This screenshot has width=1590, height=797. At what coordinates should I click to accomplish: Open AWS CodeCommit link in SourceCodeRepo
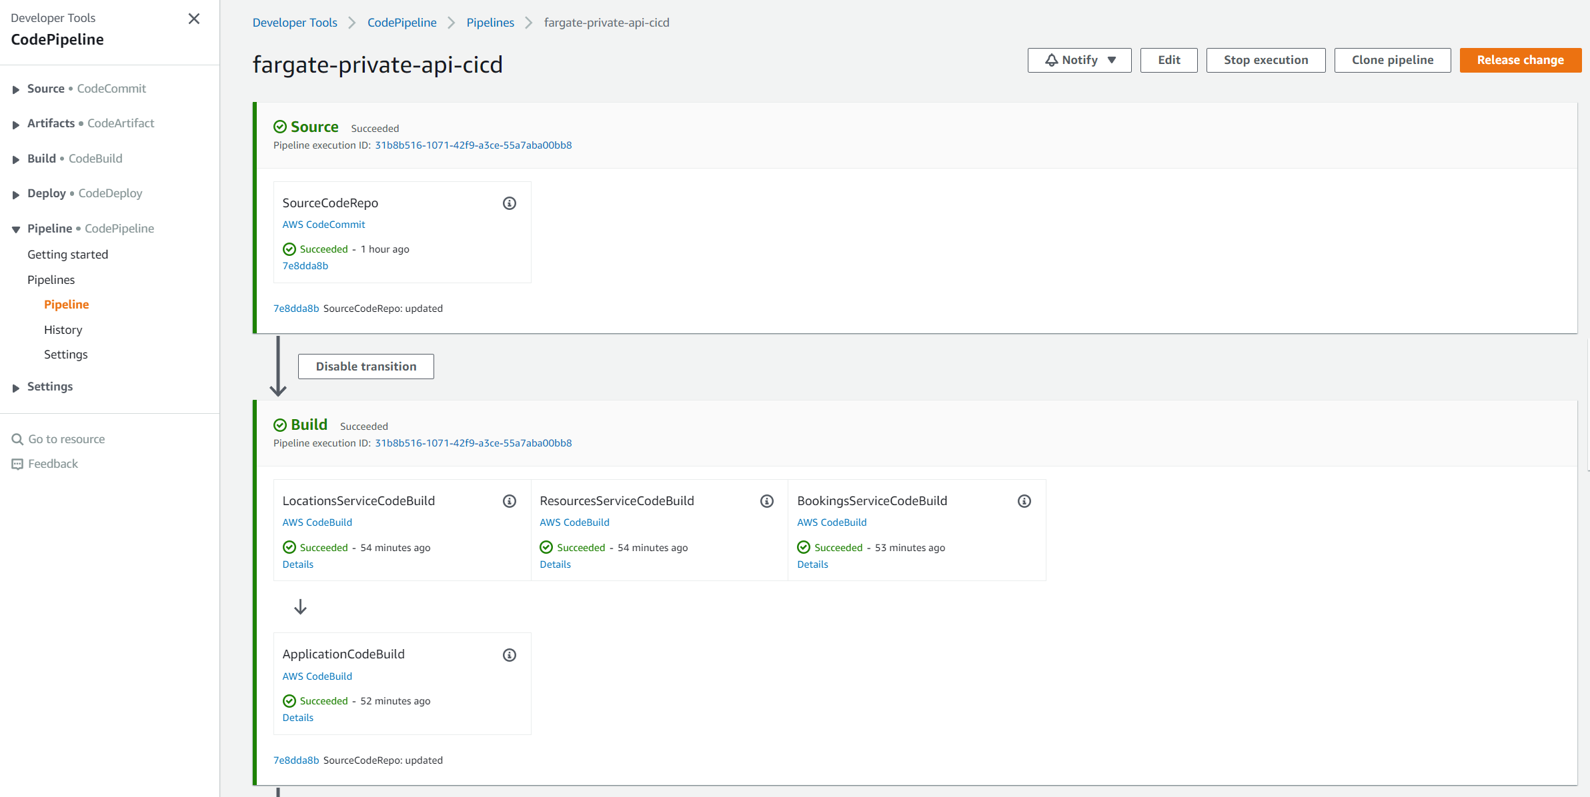[x=323, y=225]
